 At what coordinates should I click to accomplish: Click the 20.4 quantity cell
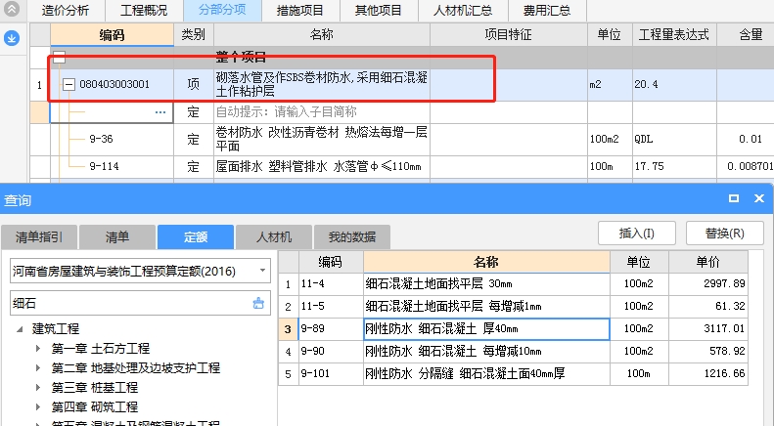point(674,84)
